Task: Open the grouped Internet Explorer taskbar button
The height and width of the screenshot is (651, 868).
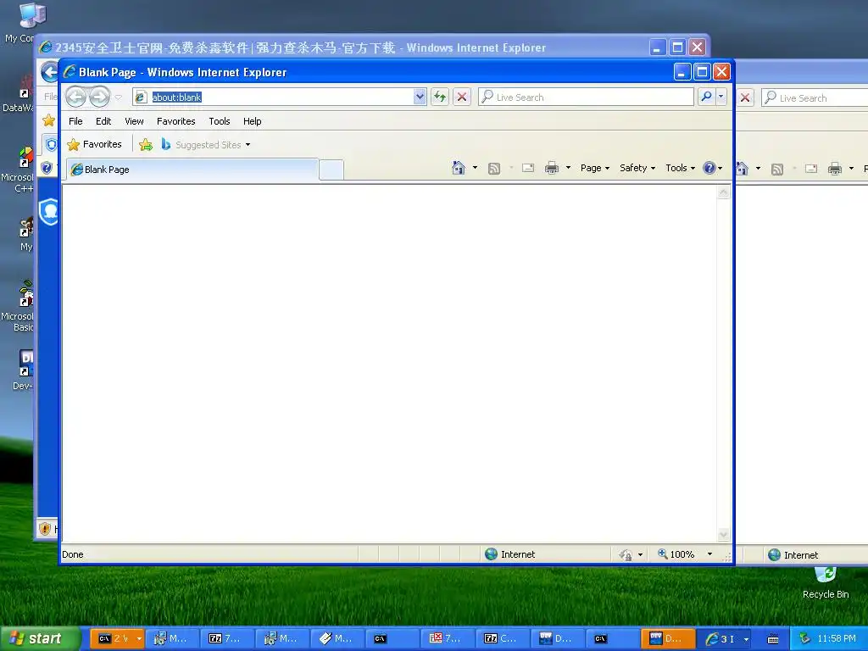Action: tap(724, 639)
